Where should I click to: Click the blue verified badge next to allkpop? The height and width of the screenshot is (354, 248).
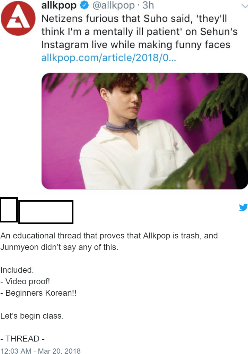coord(84,5)
